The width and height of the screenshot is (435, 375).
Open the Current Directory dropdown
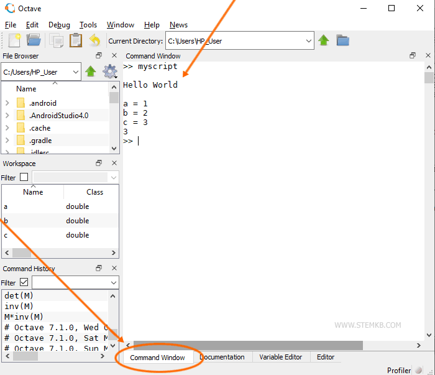click(309, 41)
